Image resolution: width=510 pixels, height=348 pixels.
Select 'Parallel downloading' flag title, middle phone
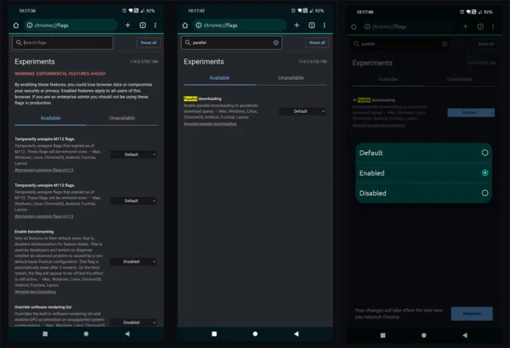(202, 98)
